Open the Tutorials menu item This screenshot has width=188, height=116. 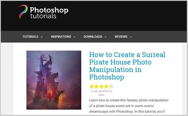[x=30, y=37]
